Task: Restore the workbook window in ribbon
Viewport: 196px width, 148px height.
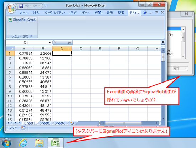Action: 156,12
